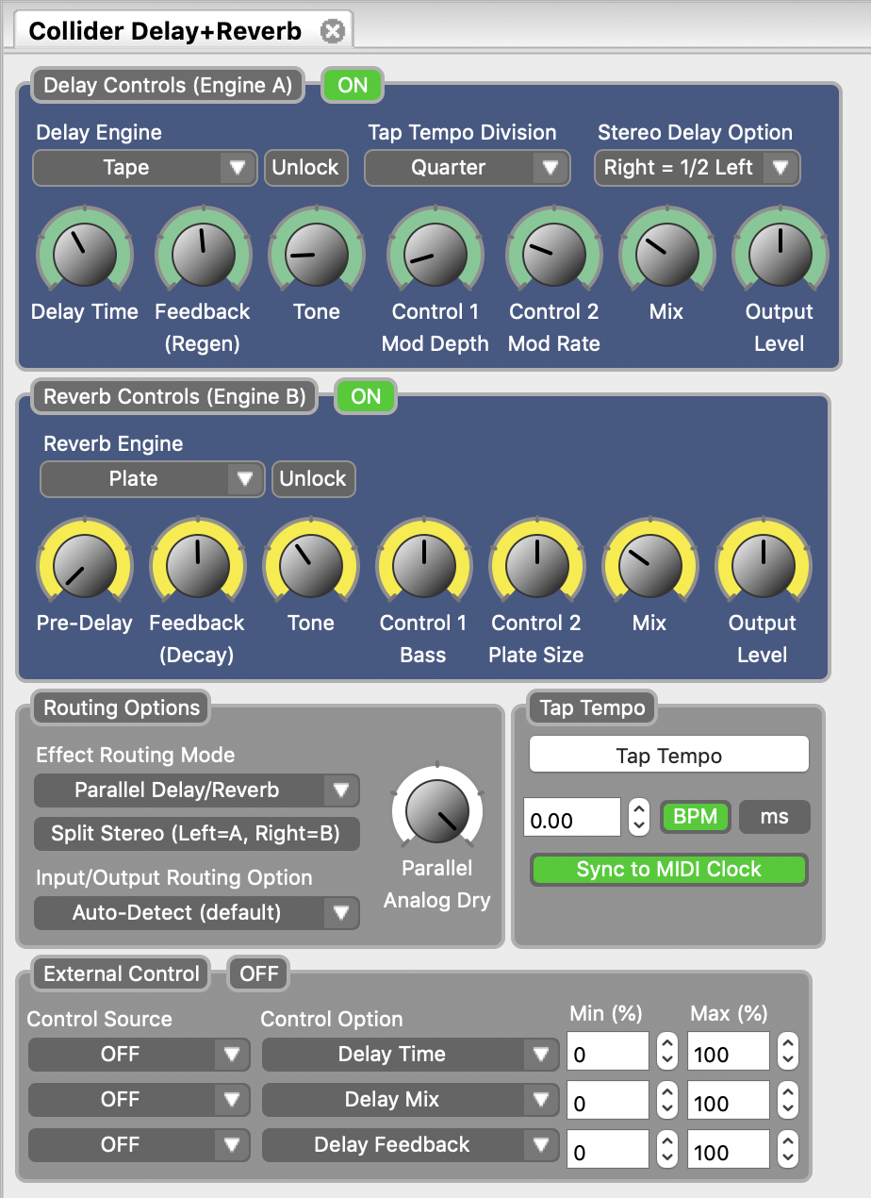
Task: Click Max (%) field for Delay Mix
Action: click(729, 1100)
